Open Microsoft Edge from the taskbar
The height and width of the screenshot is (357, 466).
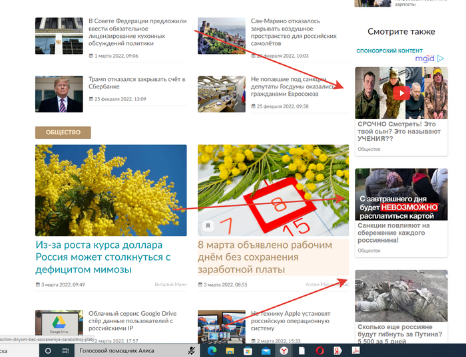(212, 351)
